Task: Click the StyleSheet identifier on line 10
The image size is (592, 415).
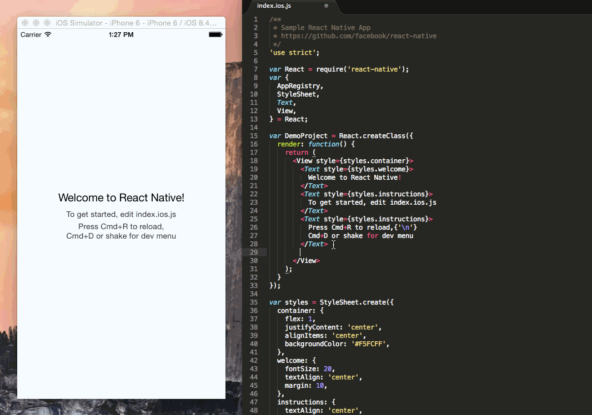Action: tap(297, 94)
